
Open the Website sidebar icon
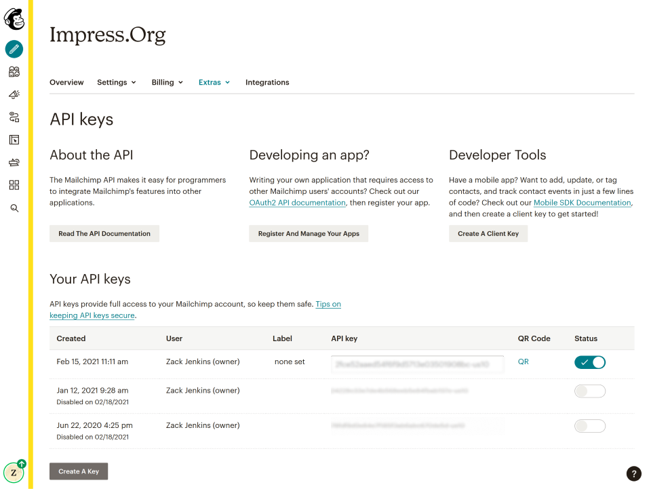pyautogui.click(x=14, y=140)
